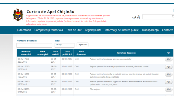The height and width of the screenshot is (96, 174).
Task: Click the Numărul dosarului input field
Action: 34,45
